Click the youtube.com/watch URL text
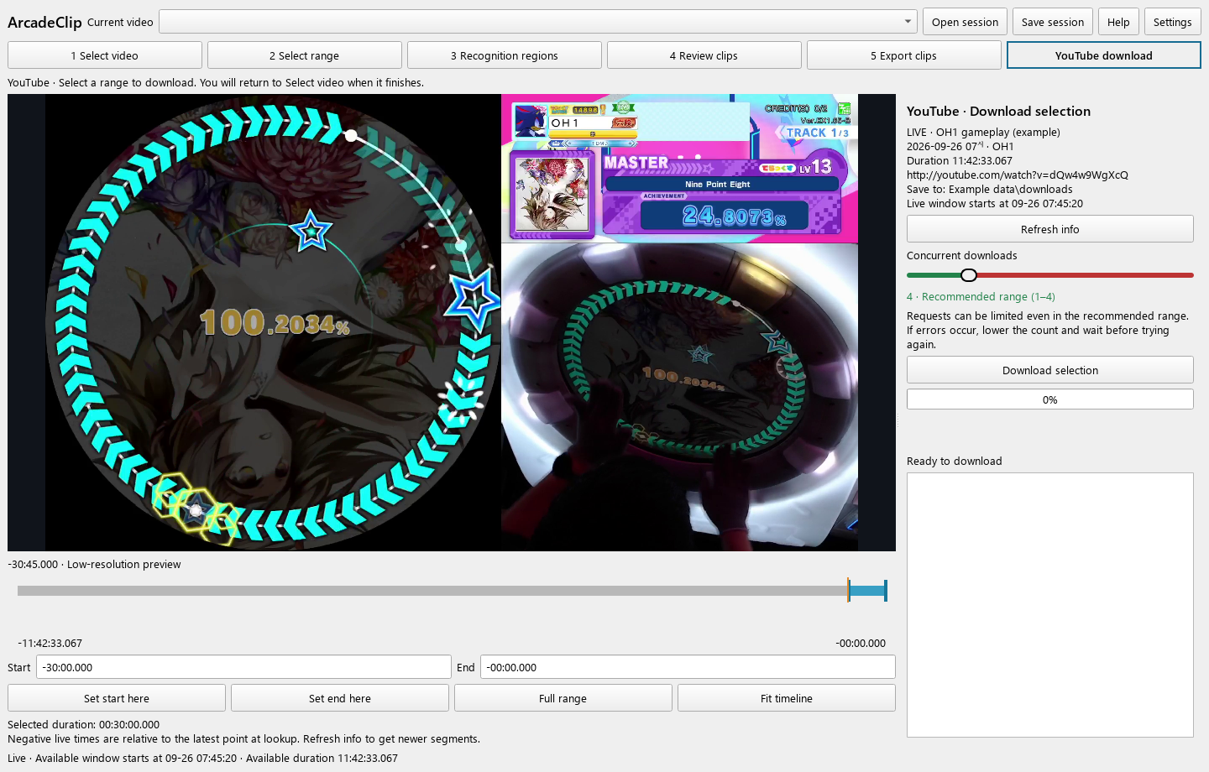This screenshot has height=772, width=1209. click(1018, 175)
